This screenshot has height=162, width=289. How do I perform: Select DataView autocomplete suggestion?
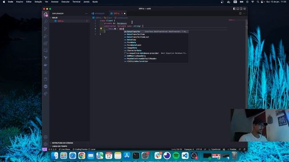[156, 40]
